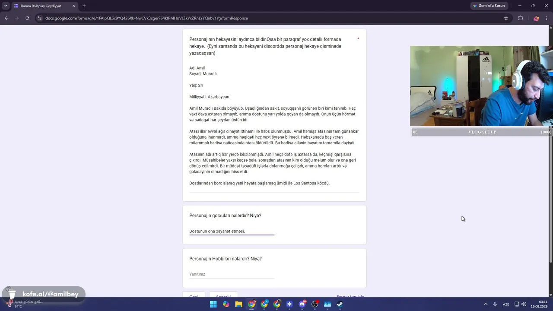The height and width of the screenshot is (311, 553).
Task: Click the Geri button
Action: [194, 296]
